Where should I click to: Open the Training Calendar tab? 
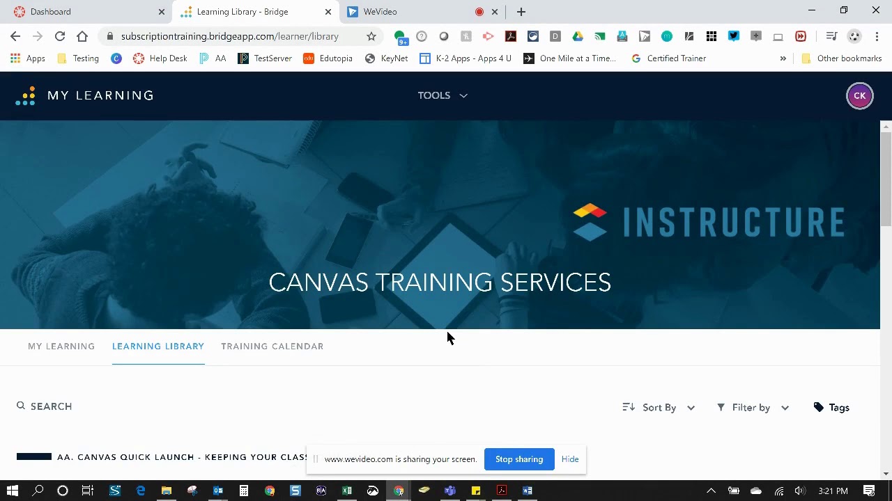click(x=272, y=346)
